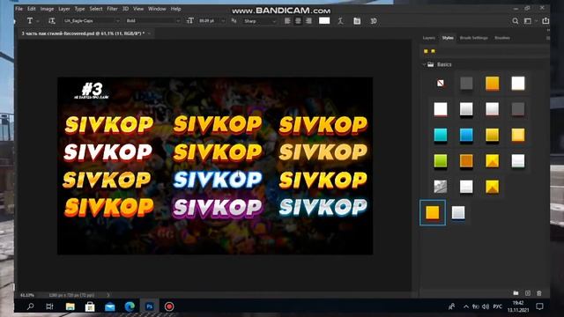
Task: Open Microsoft Store from taskbar
Action: 90,306
